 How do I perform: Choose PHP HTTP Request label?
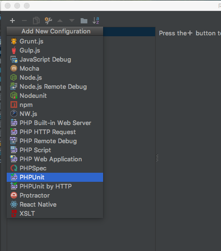point(48,132)
